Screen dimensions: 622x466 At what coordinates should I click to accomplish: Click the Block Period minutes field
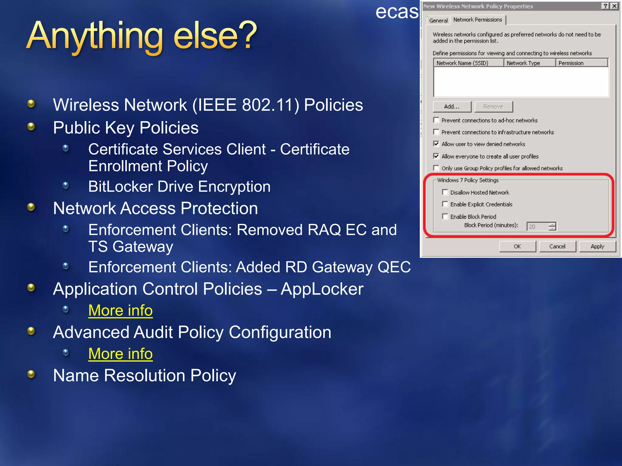[x=538, y=226]
